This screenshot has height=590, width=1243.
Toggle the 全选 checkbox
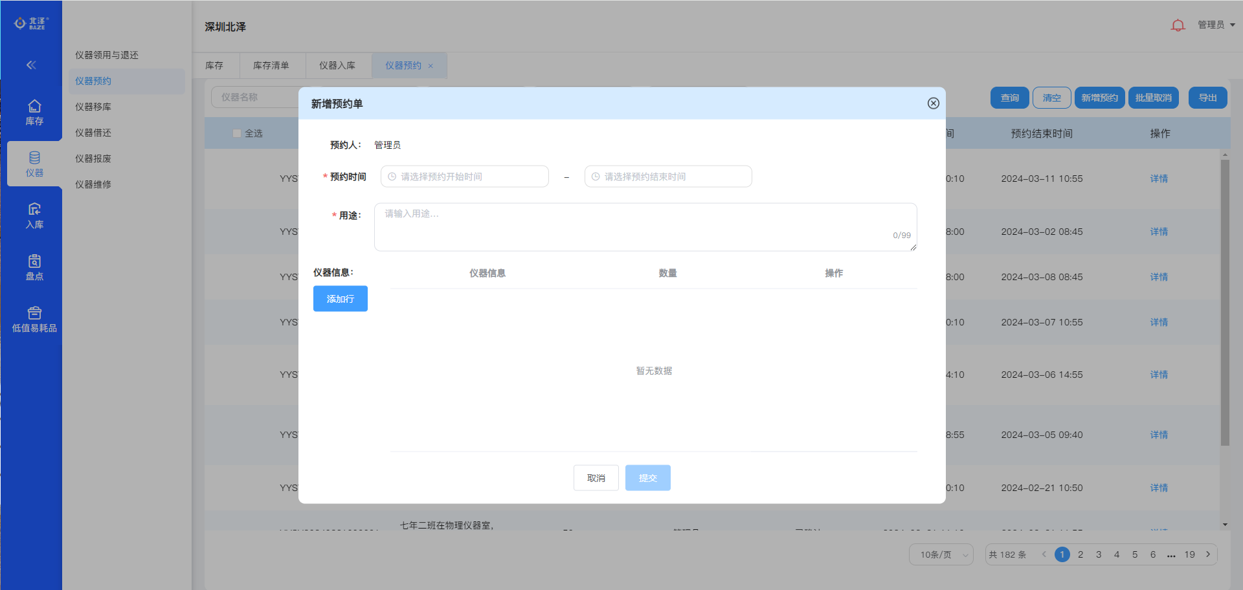coord(237,133)
